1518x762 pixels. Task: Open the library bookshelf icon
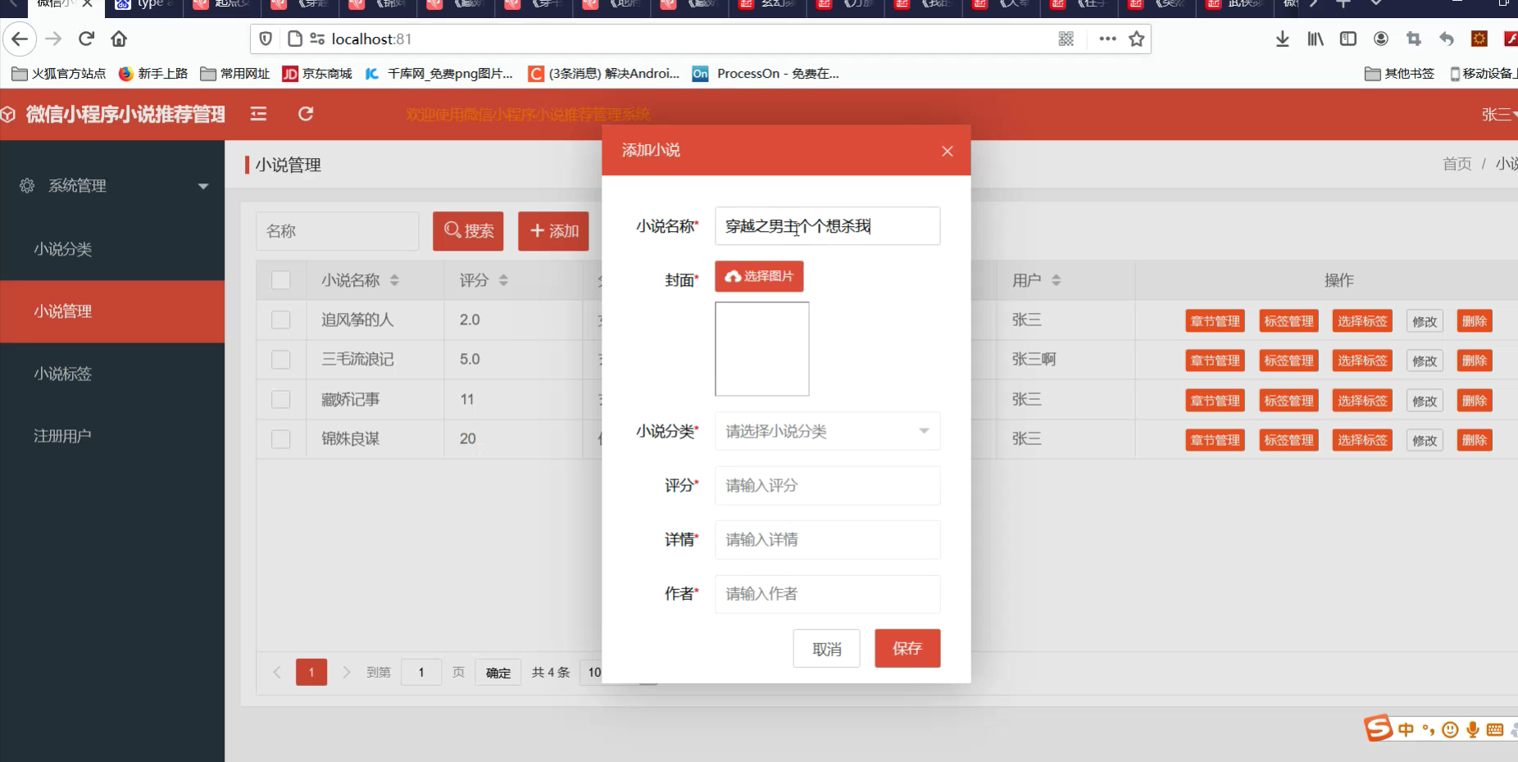1316,39
